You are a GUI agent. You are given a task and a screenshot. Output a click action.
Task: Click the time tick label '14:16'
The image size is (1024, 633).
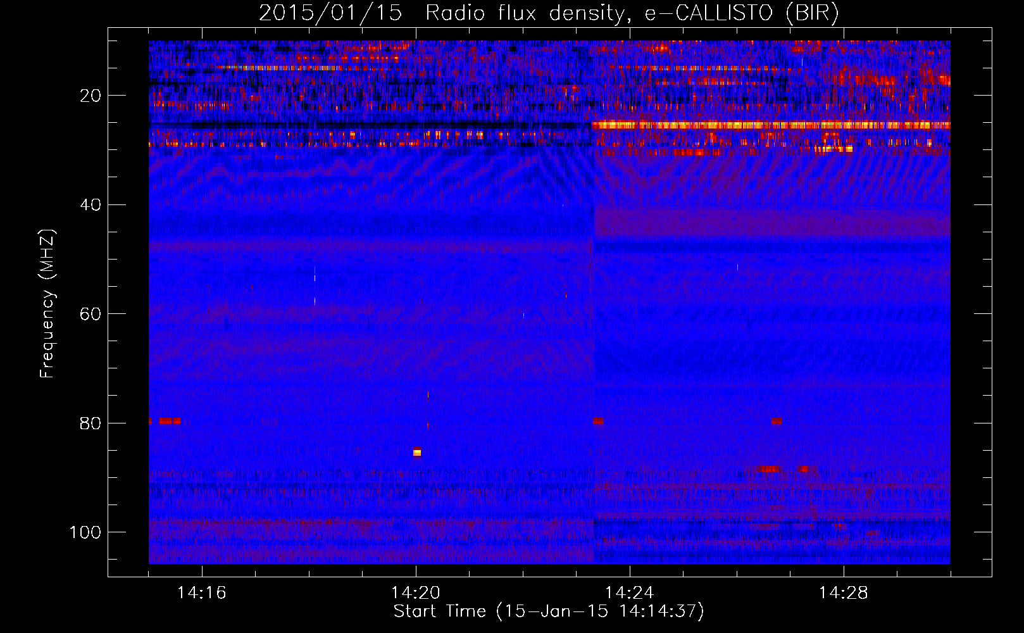tap(201, 593)
